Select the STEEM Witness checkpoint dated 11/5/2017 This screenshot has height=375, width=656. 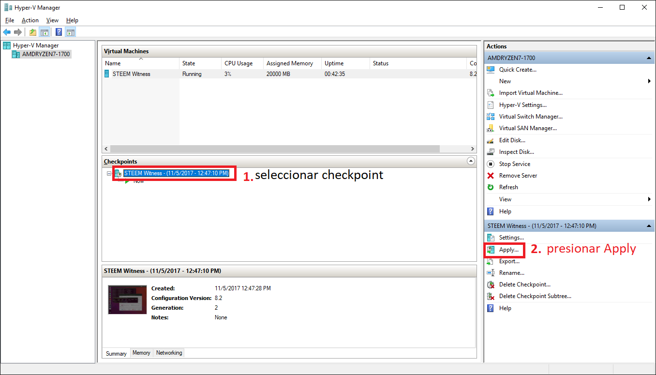point(176,173)
